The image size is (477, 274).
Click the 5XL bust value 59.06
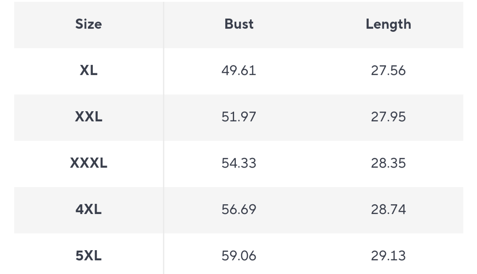[239, 255]
